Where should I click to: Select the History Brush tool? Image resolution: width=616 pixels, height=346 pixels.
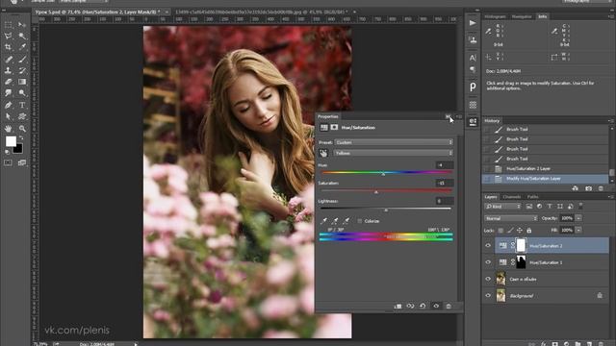22,70
